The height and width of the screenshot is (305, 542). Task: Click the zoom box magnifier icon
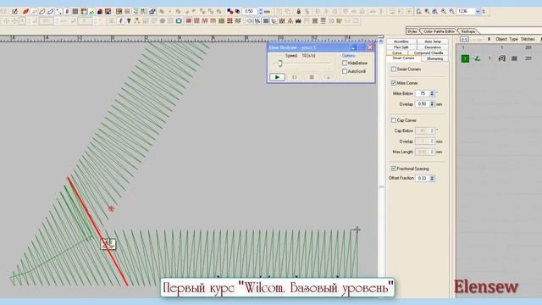(418, 11)
